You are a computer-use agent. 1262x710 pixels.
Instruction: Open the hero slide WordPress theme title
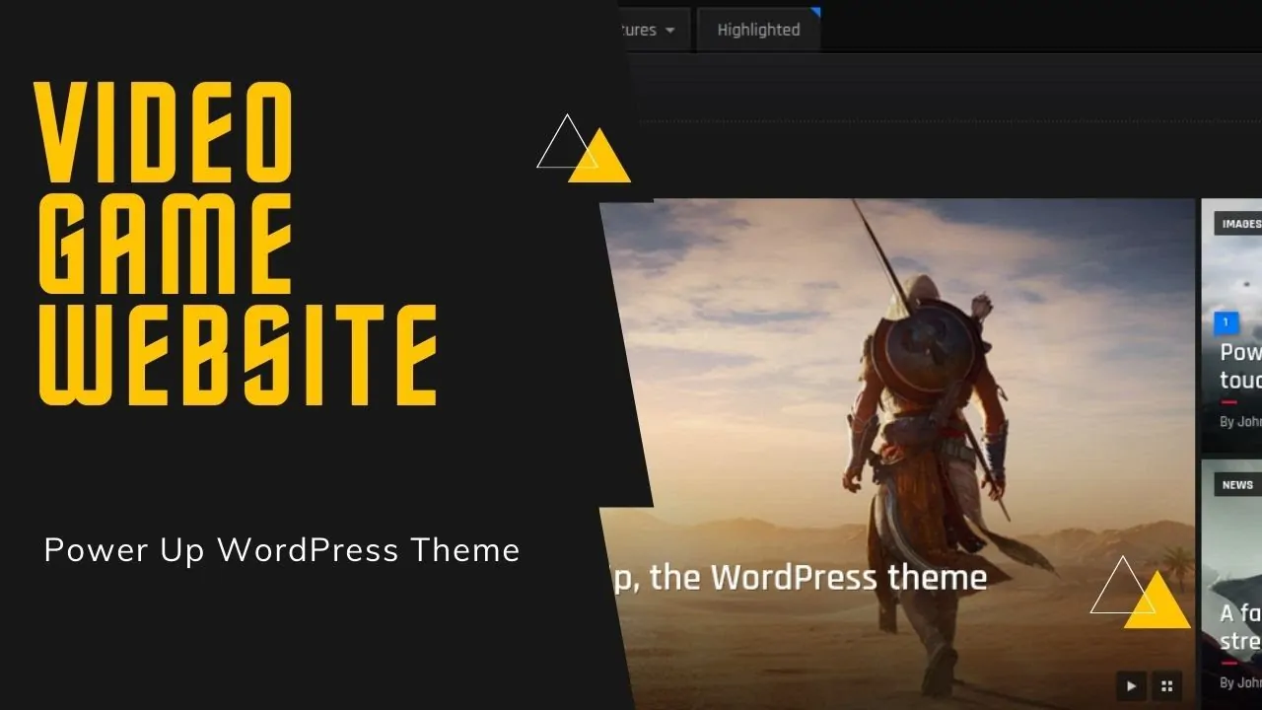(x=799, y=578)
